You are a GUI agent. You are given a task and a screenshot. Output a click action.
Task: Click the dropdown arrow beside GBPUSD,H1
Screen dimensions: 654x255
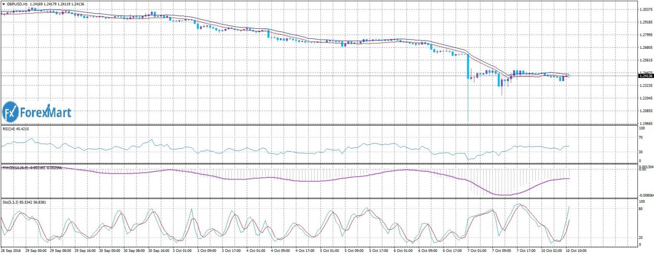(x=3, y=4)
